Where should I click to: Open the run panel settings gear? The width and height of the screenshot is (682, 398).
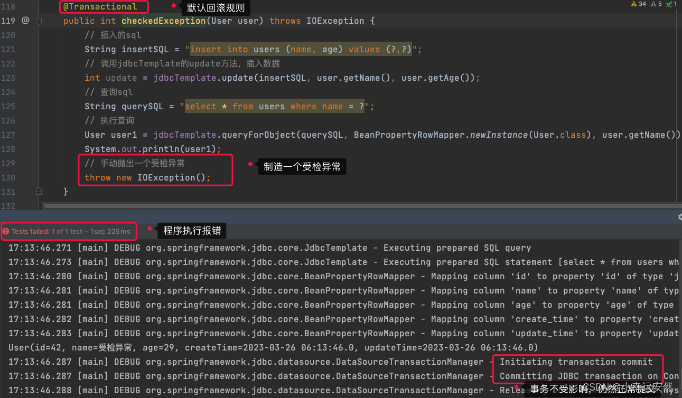tap(679, 217)
